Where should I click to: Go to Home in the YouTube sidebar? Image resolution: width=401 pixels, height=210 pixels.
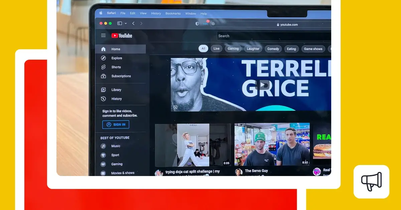click(x=121, y=49)
